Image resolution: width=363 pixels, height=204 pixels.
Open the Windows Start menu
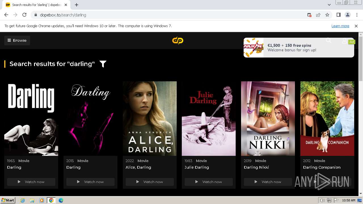[8, 200]
